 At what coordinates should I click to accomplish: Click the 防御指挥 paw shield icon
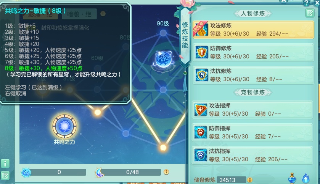200,132
